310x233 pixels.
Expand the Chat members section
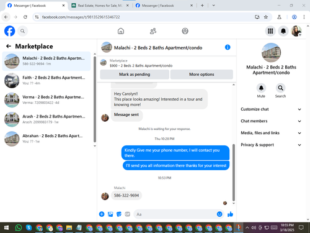point(271,121)
